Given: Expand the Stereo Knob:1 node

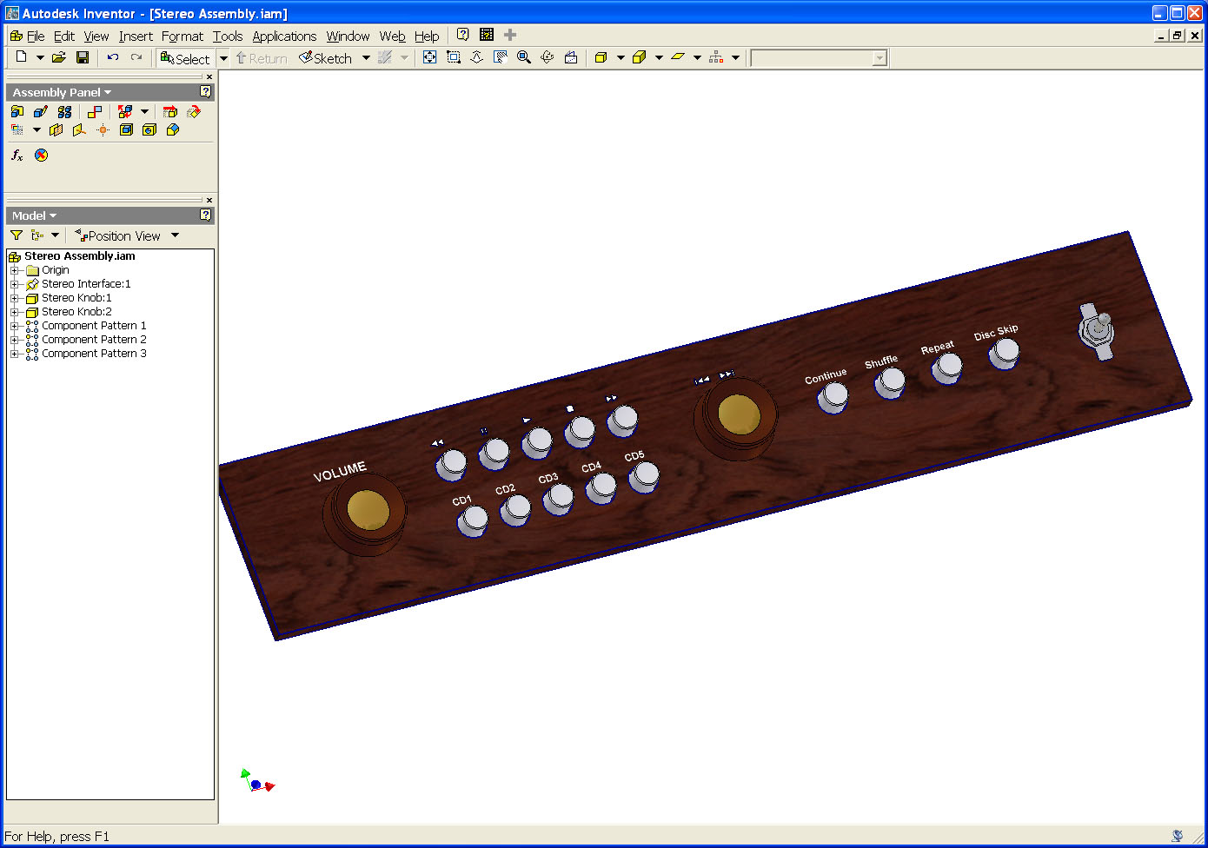Looking at the screenshot, I should tap(14, 298).
